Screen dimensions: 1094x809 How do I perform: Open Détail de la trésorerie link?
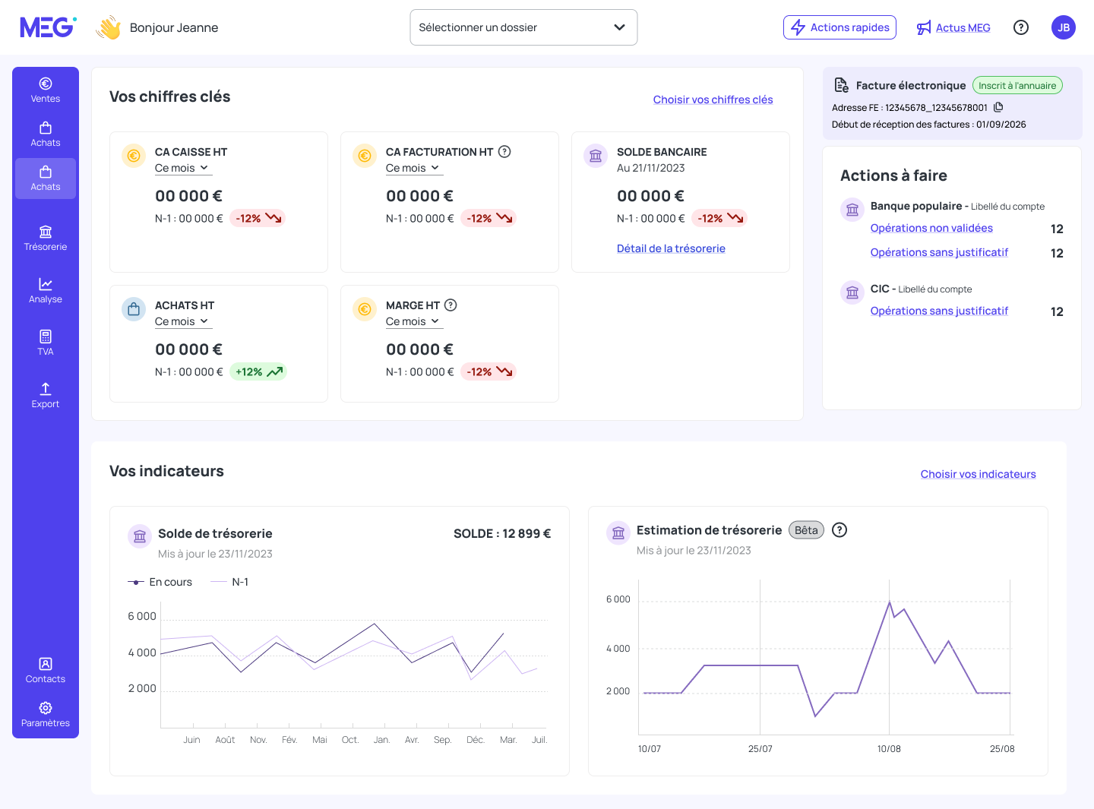coord(671,248)
